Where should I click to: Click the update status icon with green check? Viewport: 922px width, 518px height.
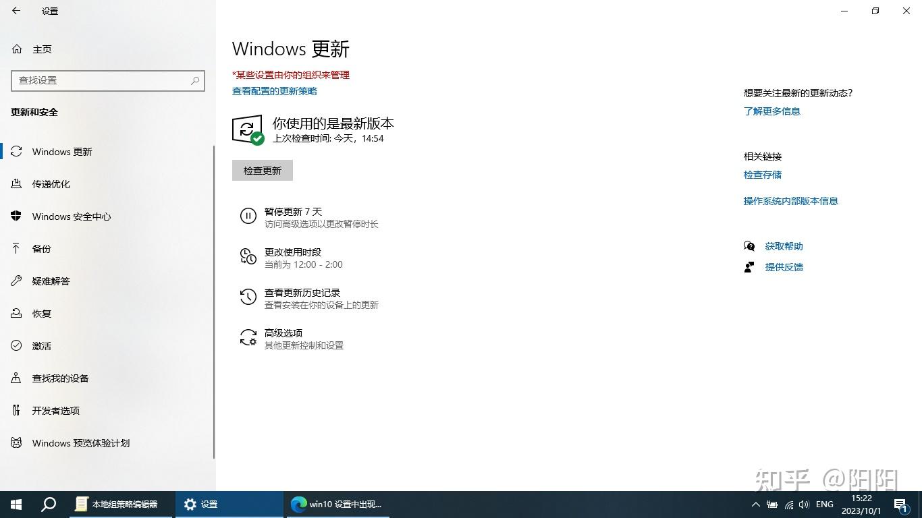248,129
